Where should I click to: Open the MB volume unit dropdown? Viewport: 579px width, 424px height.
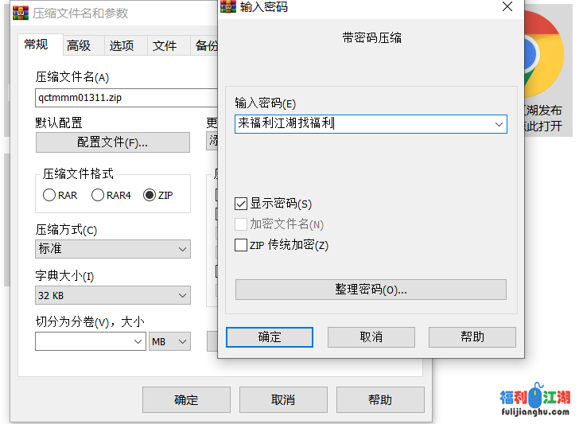click(x=170, y=341)
